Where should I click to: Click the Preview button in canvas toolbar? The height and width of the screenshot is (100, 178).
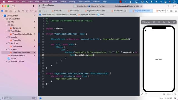pyautogui.click(x=146, y=22)
